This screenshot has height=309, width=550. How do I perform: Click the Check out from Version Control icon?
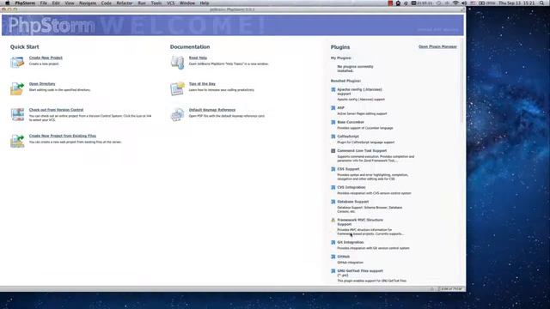(x=17, y=114)
